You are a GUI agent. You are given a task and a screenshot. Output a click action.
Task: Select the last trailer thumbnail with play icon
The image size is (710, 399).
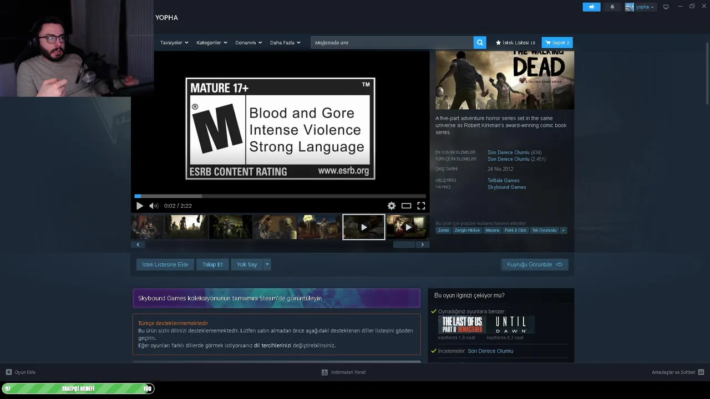408,227
